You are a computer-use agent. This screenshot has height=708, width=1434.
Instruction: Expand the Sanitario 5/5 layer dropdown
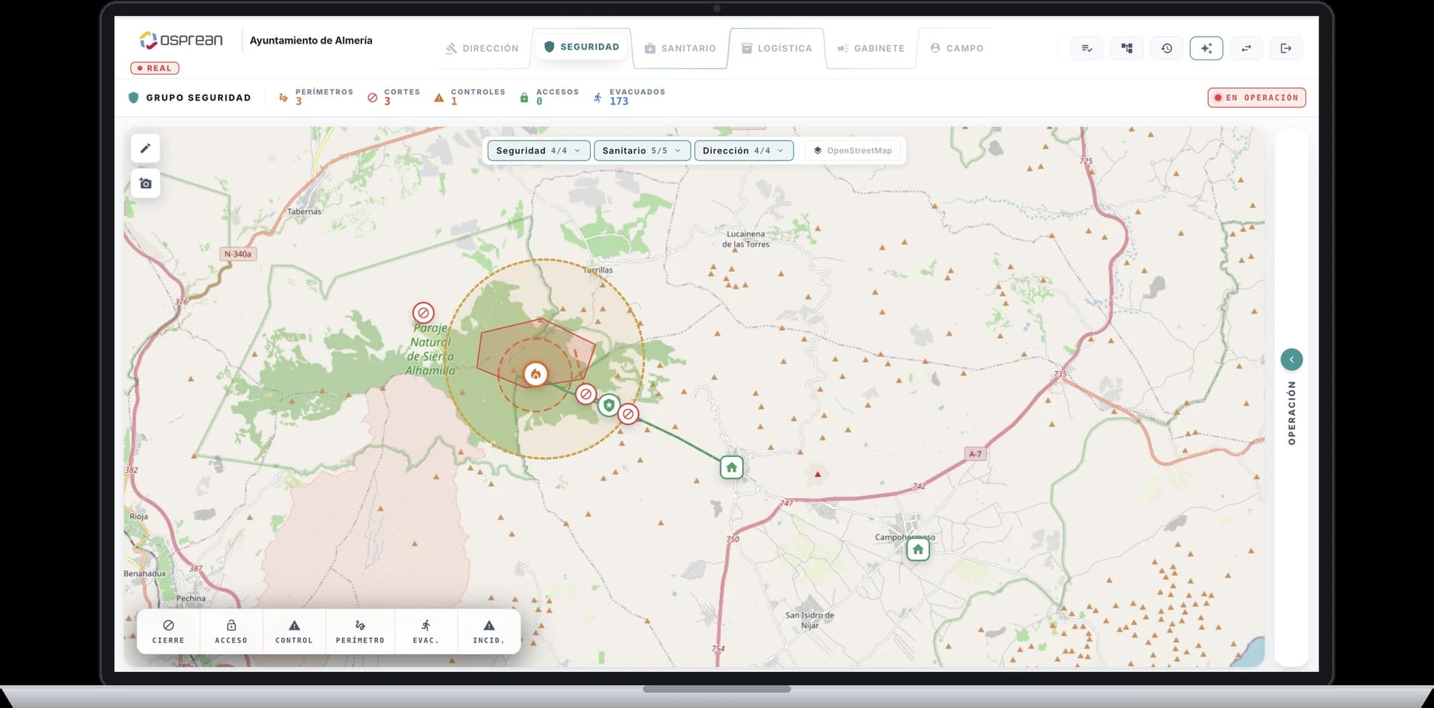[642, 151]
